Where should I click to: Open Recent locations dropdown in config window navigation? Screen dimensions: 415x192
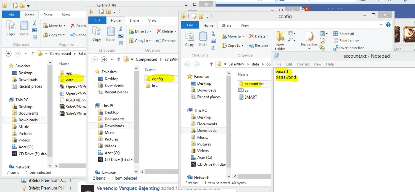coord(204,64)
